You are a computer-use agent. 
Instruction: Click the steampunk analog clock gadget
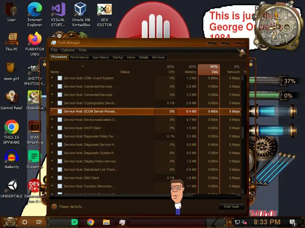click(278, 27)
